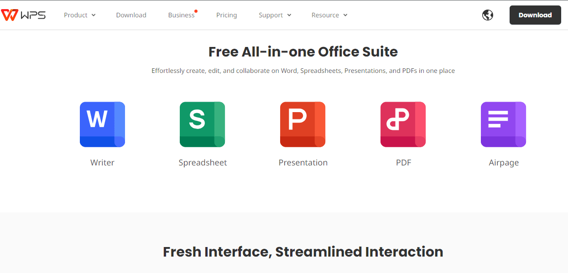Viewport: 568px width, 273px height.
Task: Click the red notification dot beside Business
Action: (x=196, y=10)
